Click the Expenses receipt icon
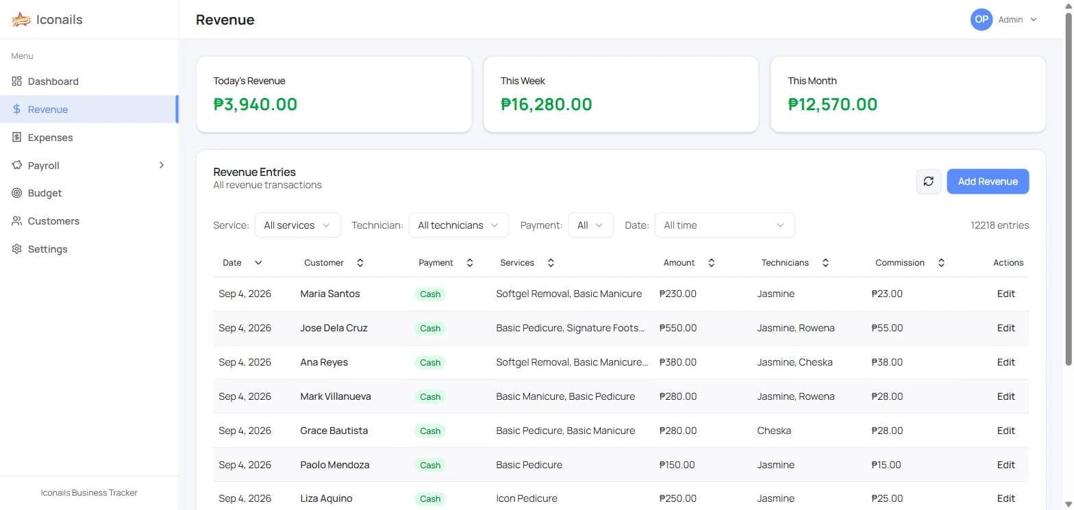The height and width of the screenshot is (510, 1074). pos(17,138)
